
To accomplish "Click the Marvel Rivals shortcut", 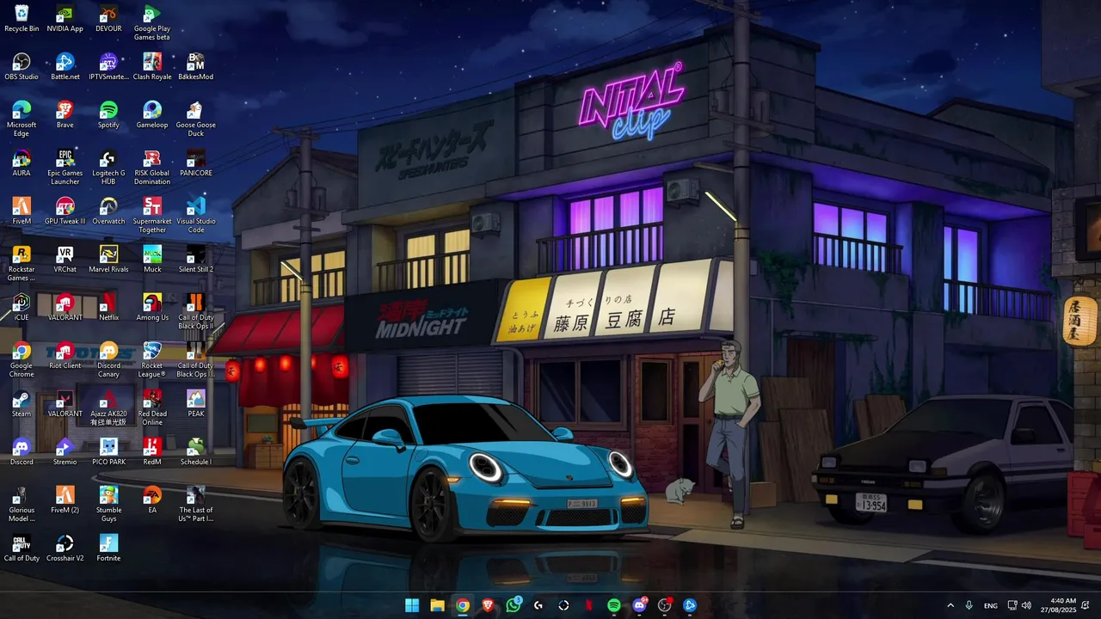I will [108, 259].
